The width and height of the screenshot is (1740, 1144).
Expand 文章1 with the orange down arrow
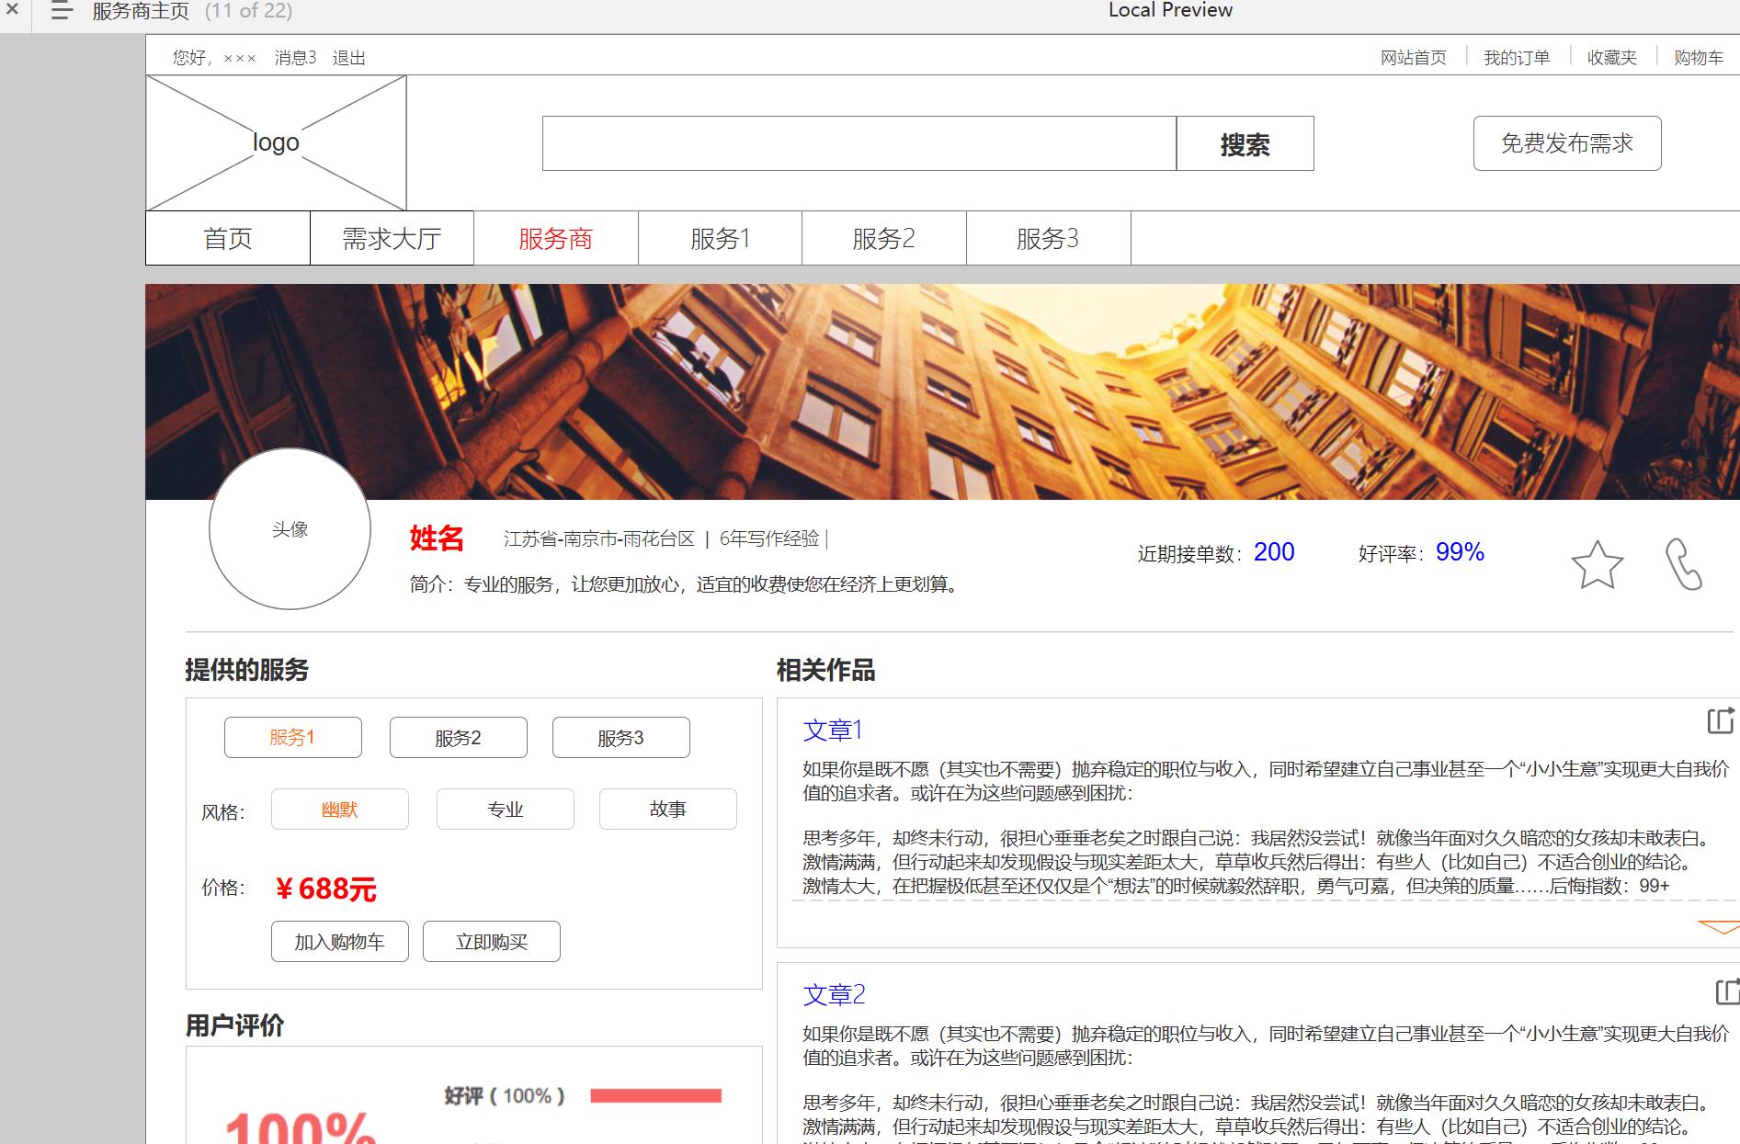(x=1719, y=927)
